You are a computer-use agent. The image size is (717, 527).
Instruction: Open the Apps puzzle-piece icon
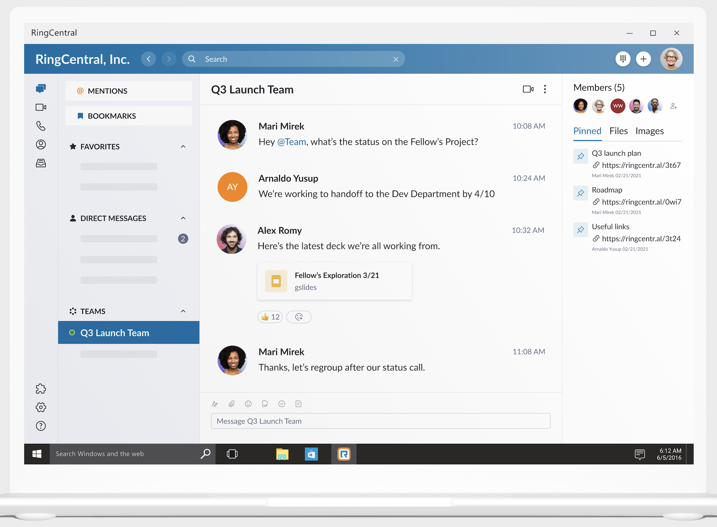point(41,388)
